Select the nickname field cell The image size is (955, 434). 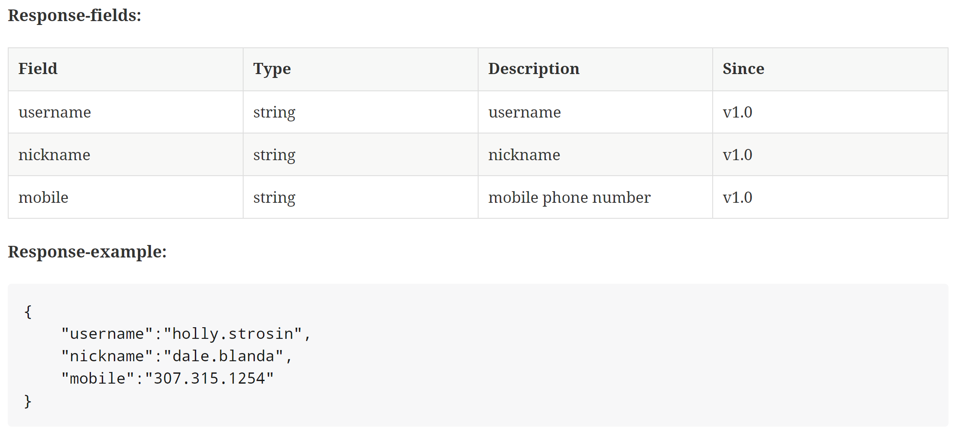coord(125,155)
